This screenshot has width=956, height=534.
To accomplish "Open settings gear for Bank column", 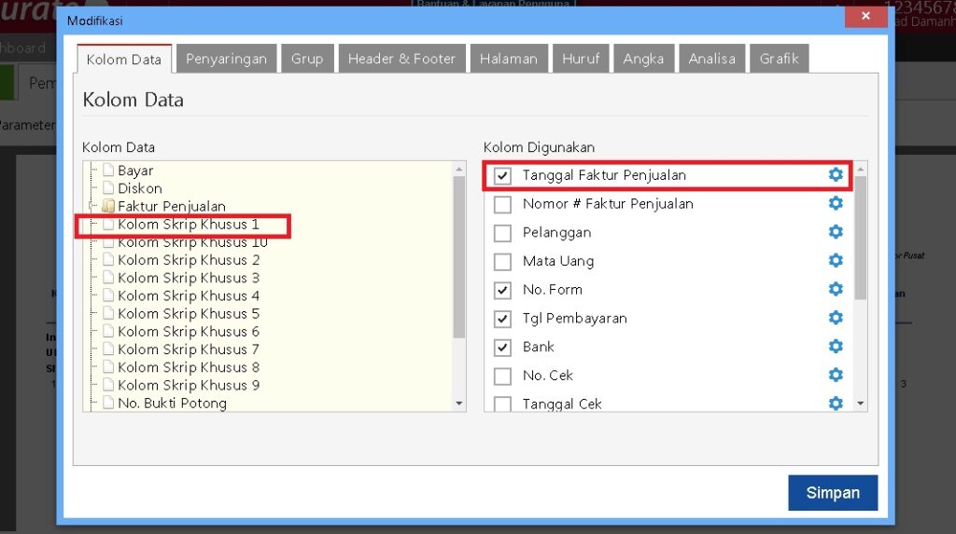I will (836, 347).
